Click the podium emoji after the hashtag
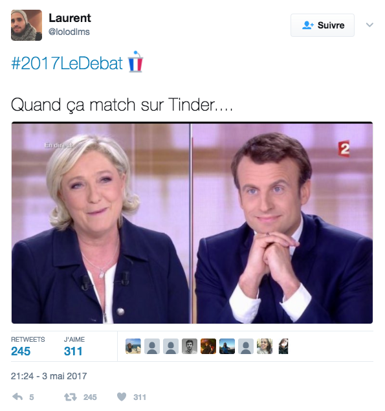 pyautogui.click(x=135, y=61)
